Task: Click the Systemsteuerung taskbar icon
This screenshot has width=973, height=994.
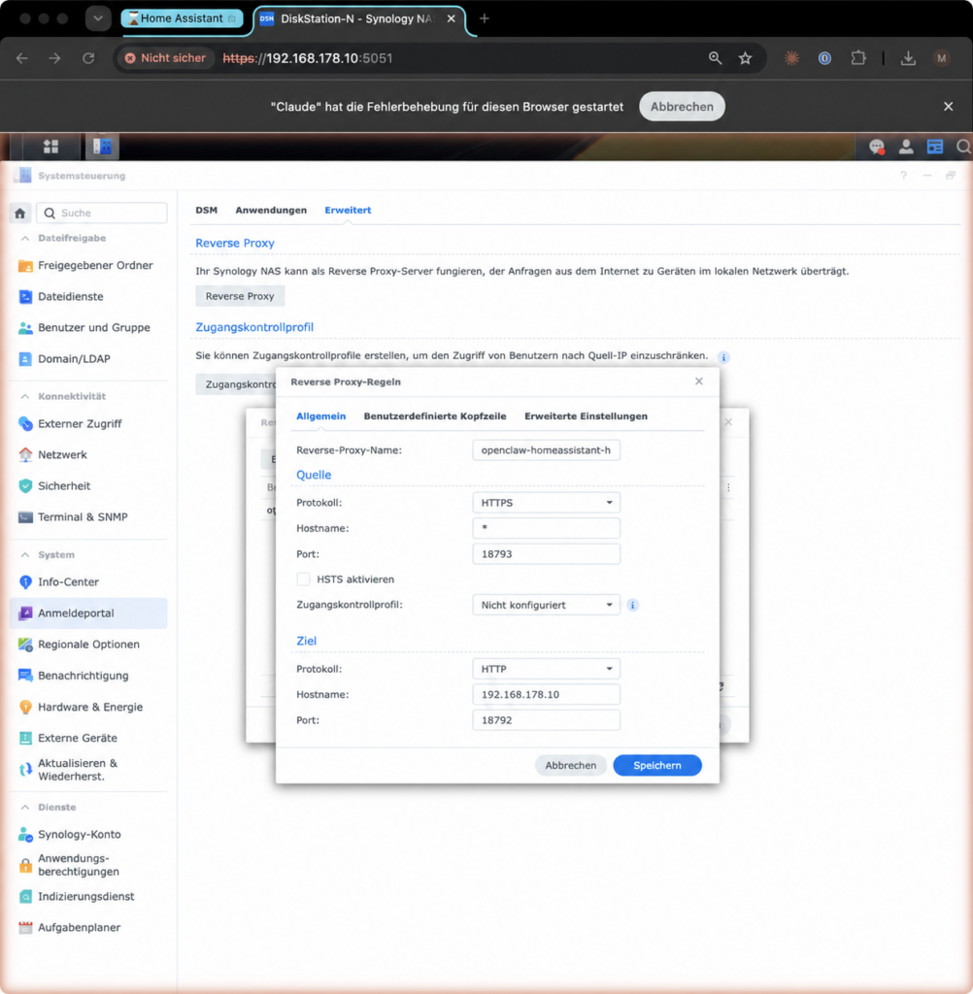Action: pos(102,147)
